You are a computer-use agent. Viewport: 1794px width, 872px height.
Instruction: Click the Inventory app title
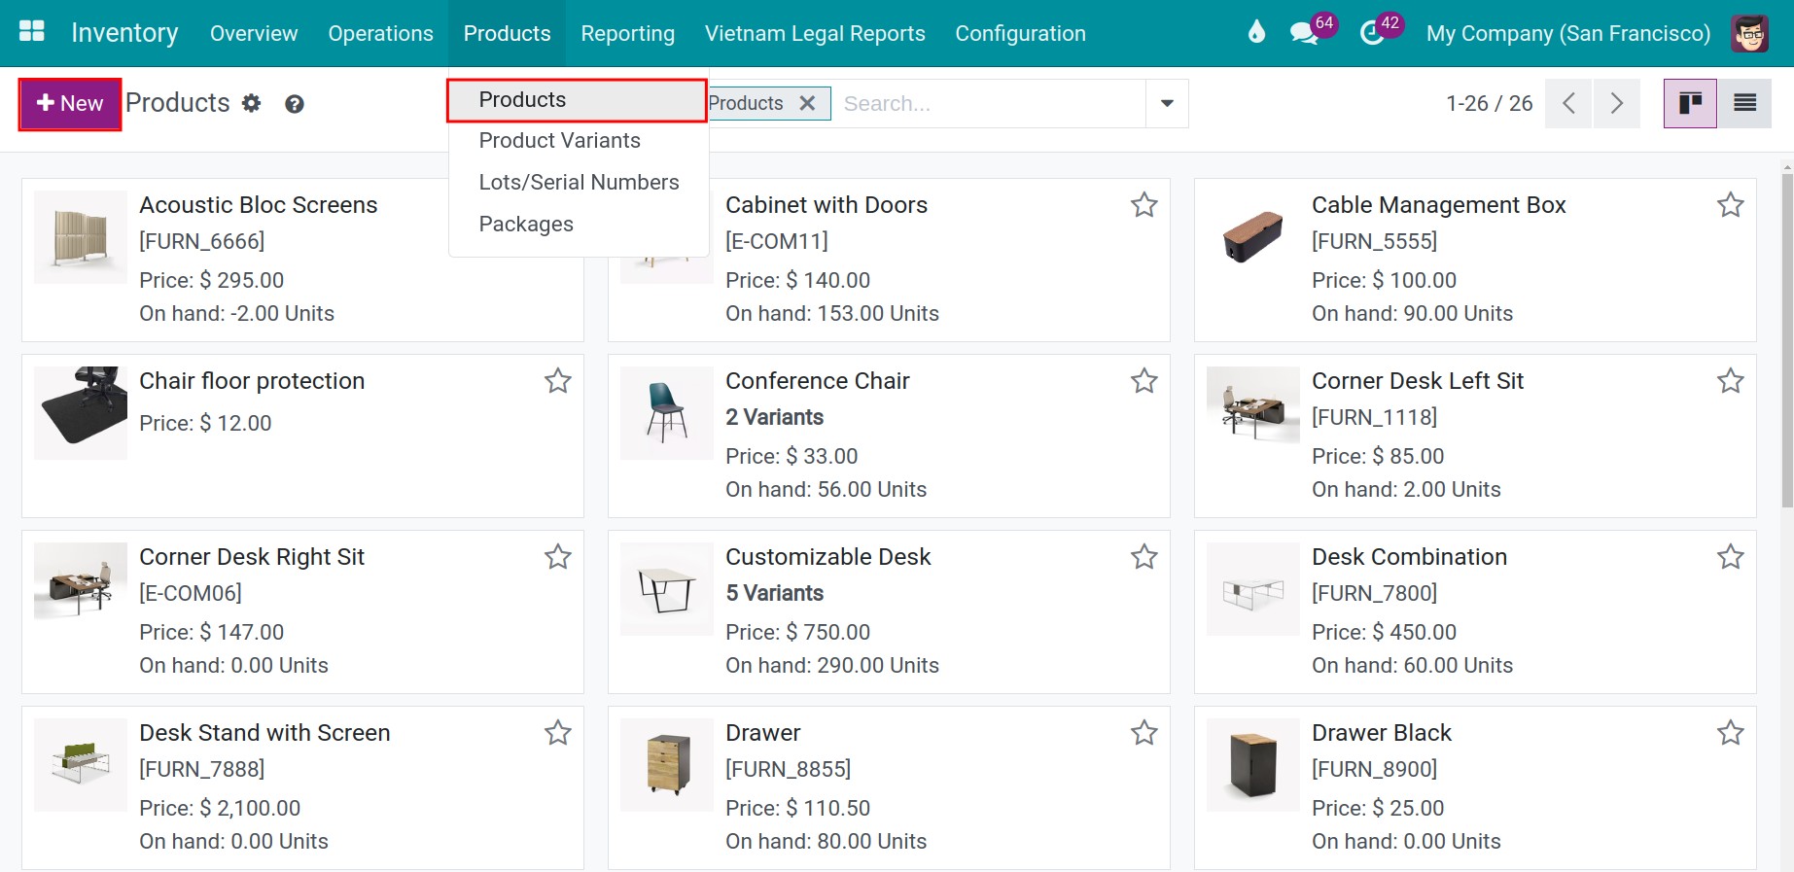click(x=124, y=33)
